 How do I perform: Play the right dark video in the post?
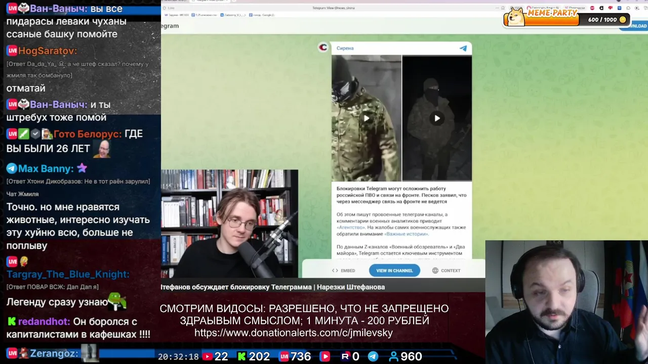[x=437, y=118]
